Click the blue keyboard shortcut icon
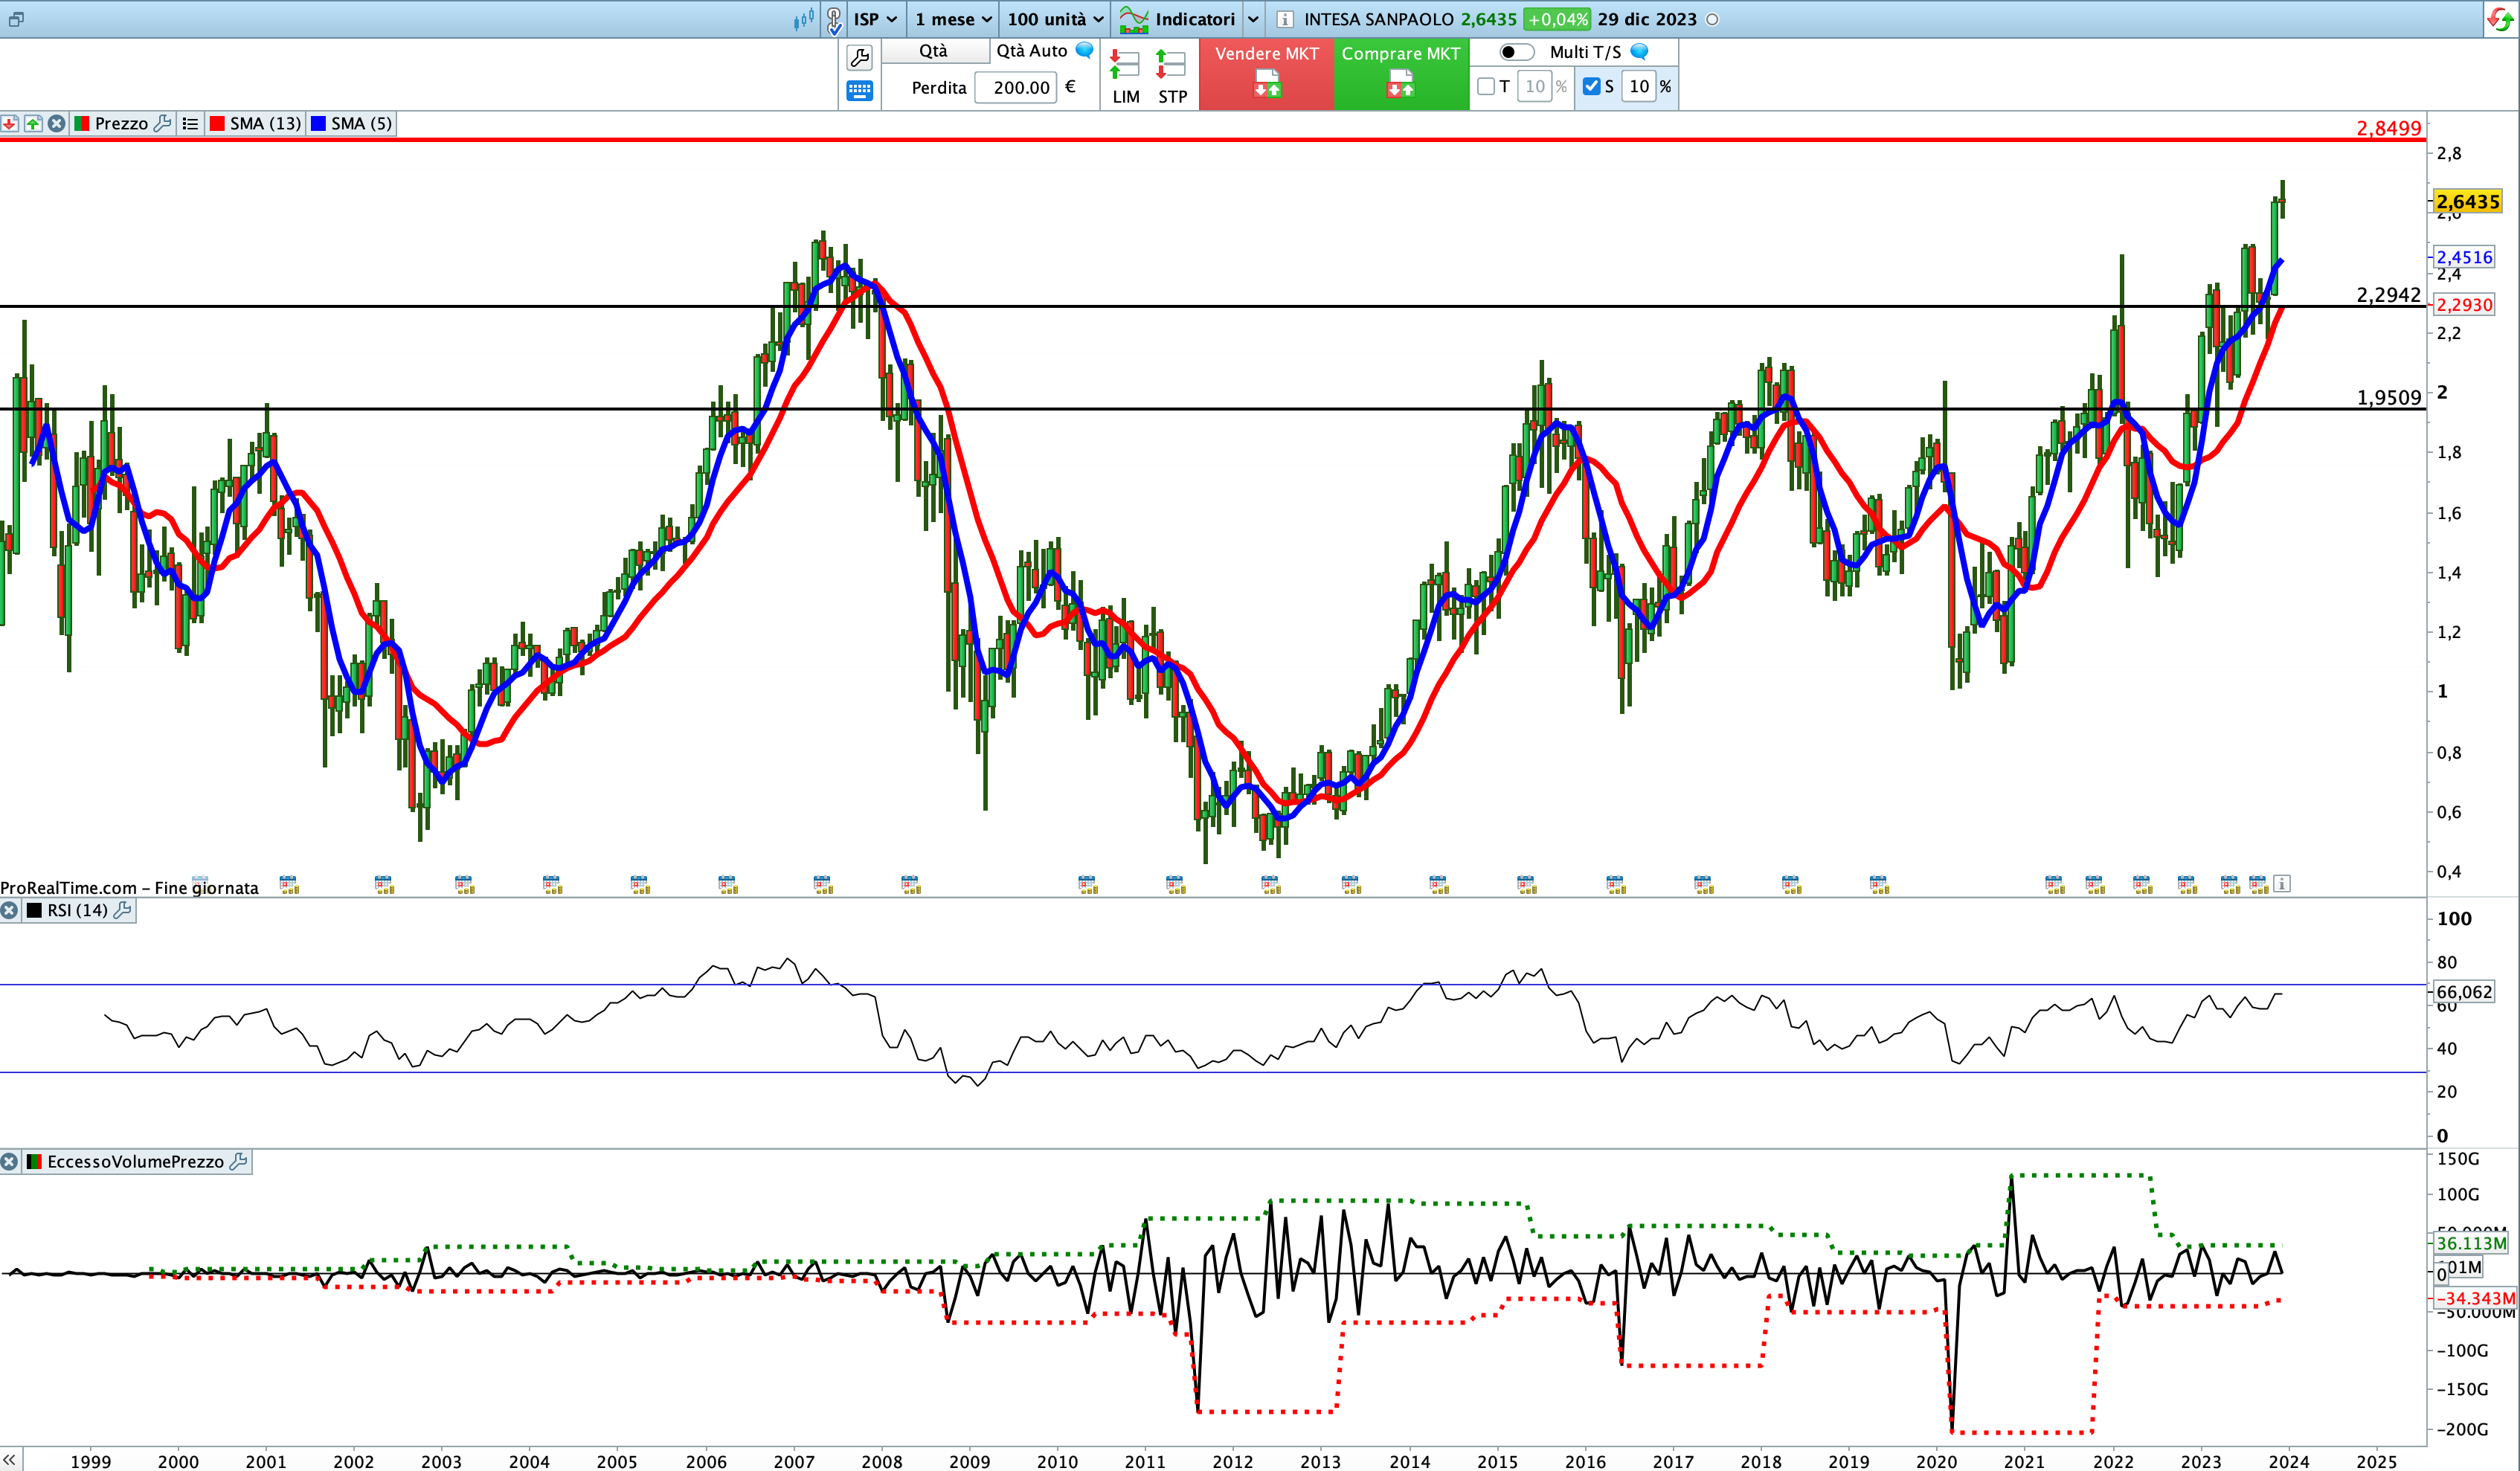2520x1471 pixels. [x=859, y=91]
